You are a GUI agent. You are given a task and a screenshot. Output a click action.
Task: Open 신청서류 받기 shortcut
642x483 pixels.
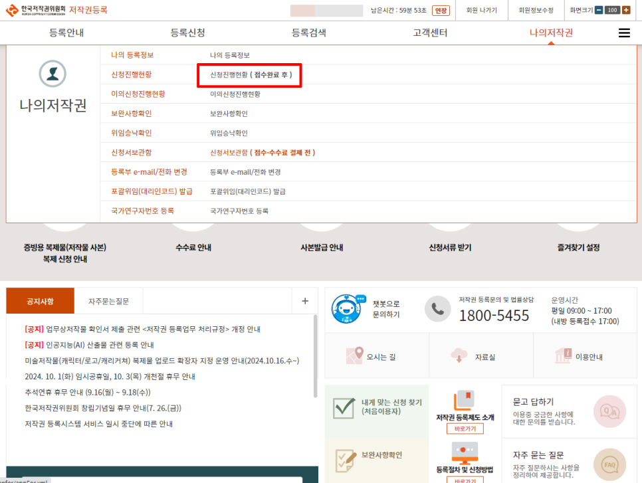(450, 247)
